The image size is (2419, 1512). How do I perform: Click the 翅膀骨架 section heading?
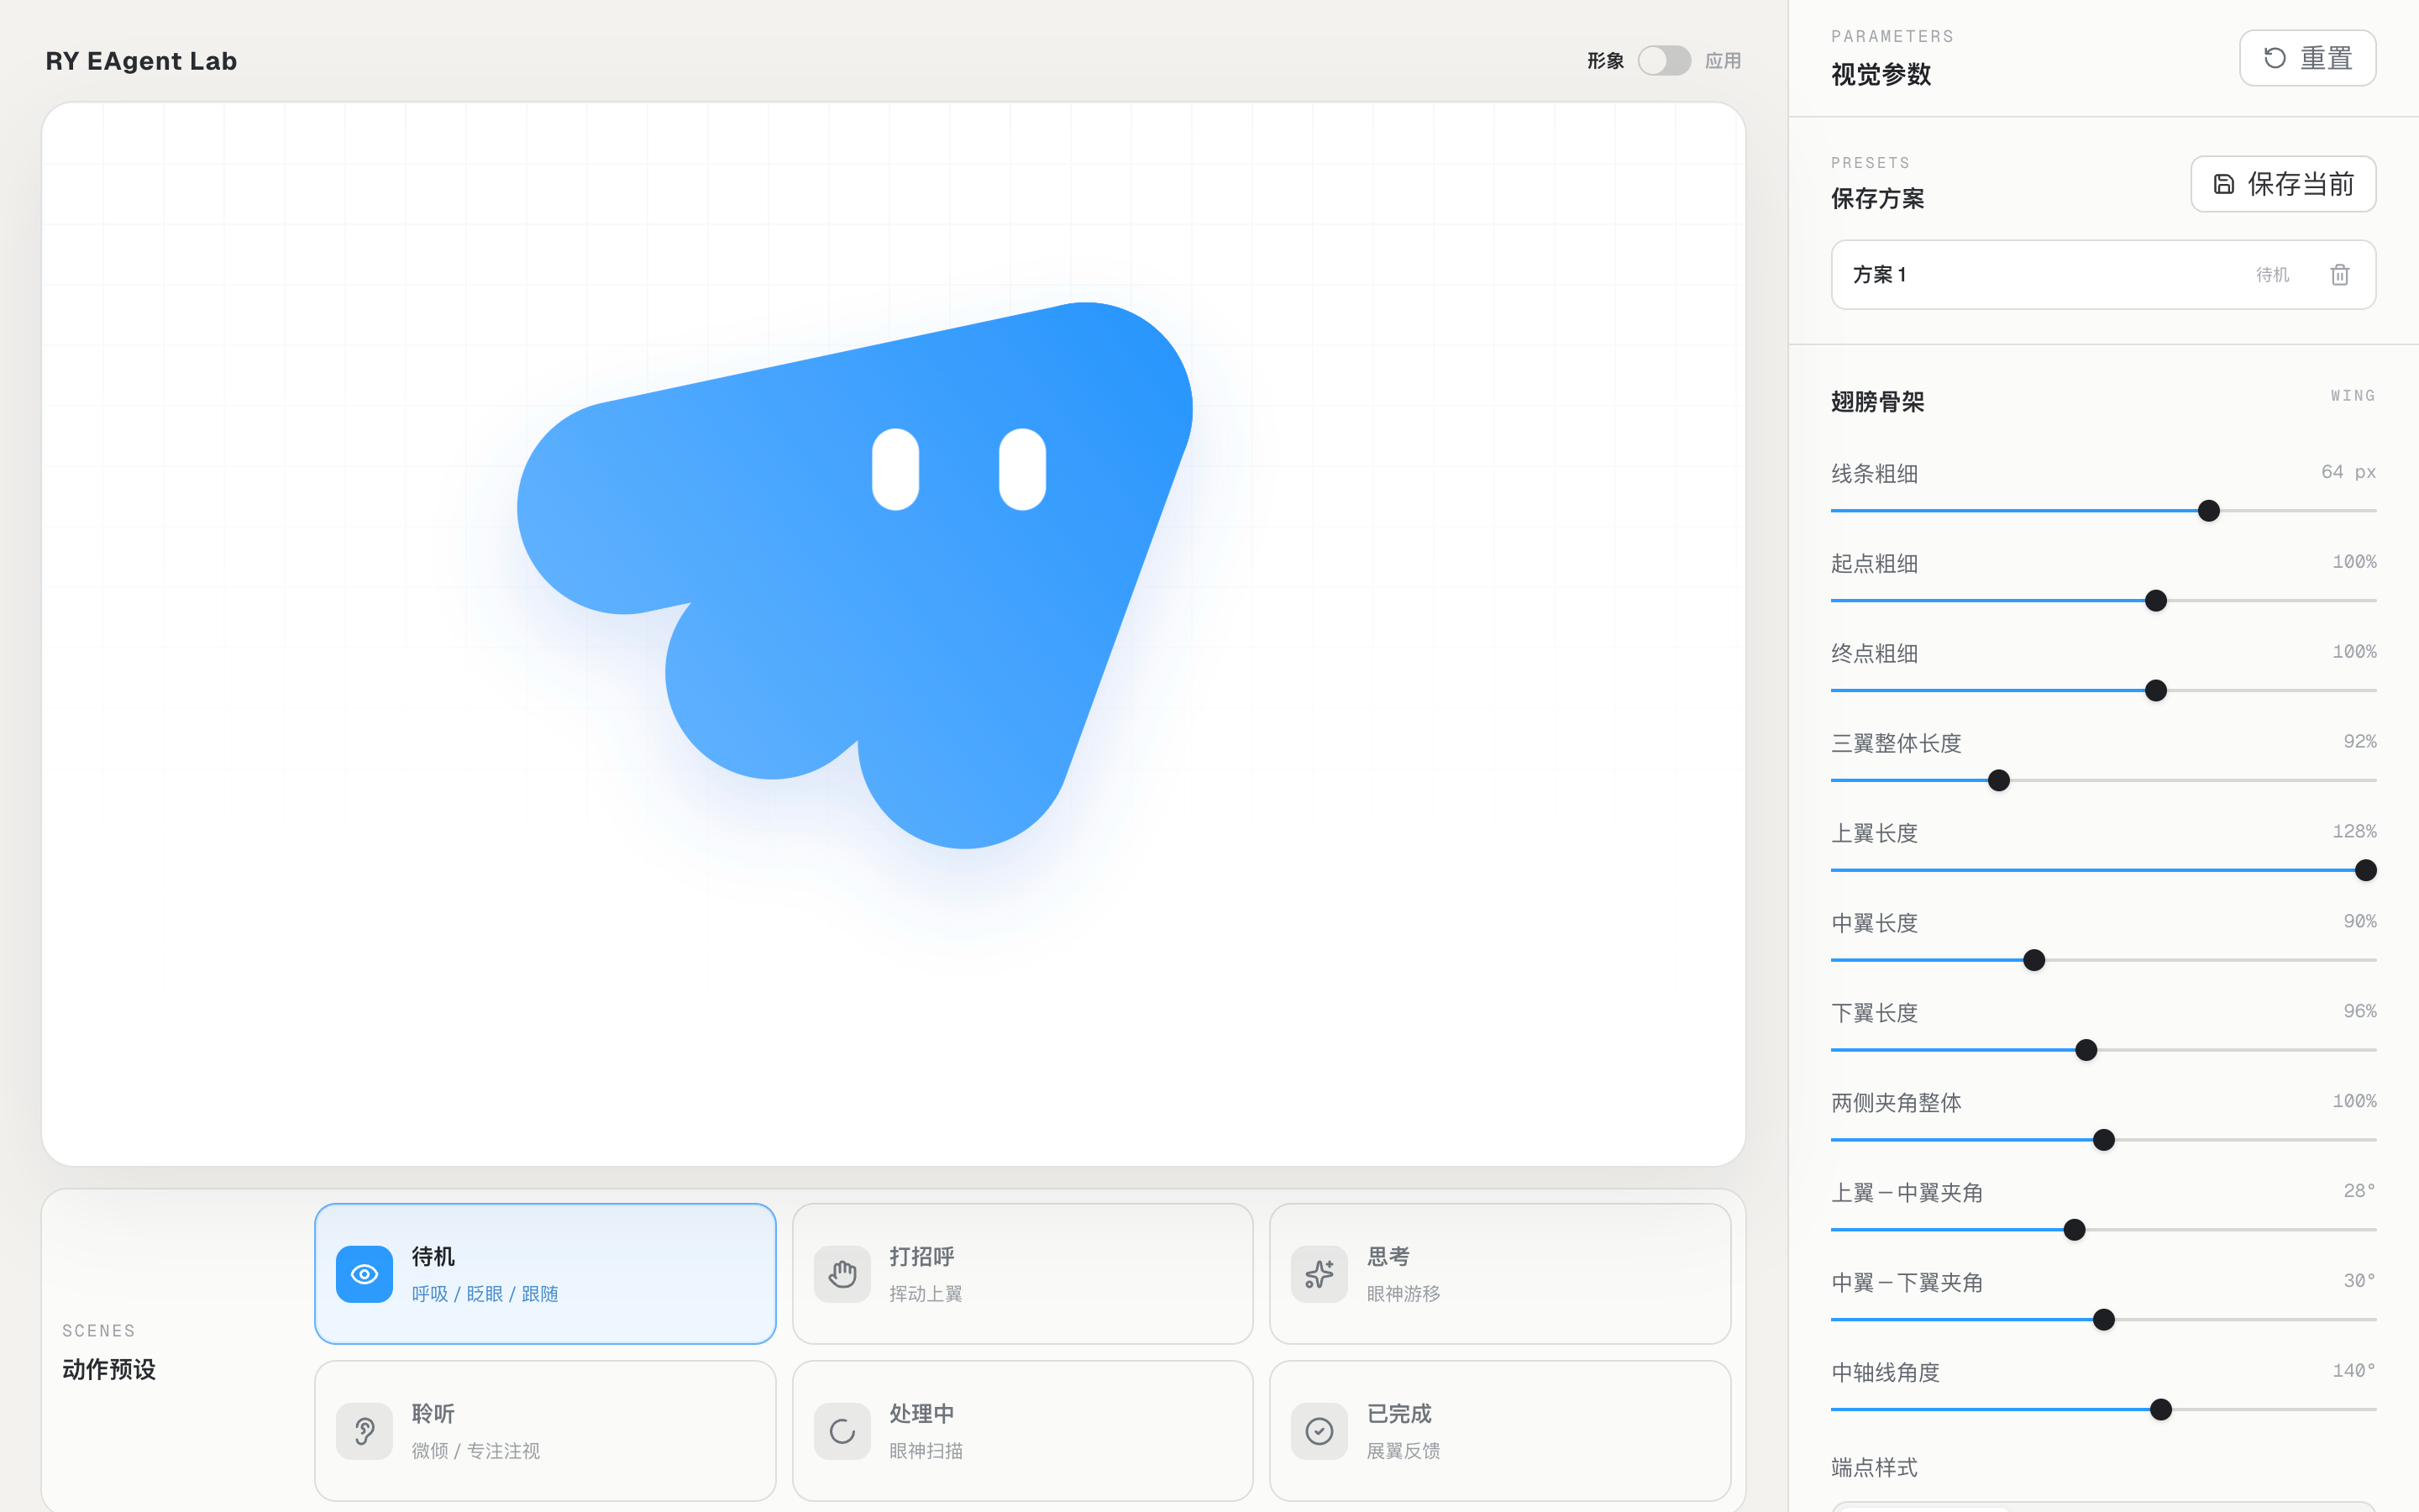coord(1877,402)
